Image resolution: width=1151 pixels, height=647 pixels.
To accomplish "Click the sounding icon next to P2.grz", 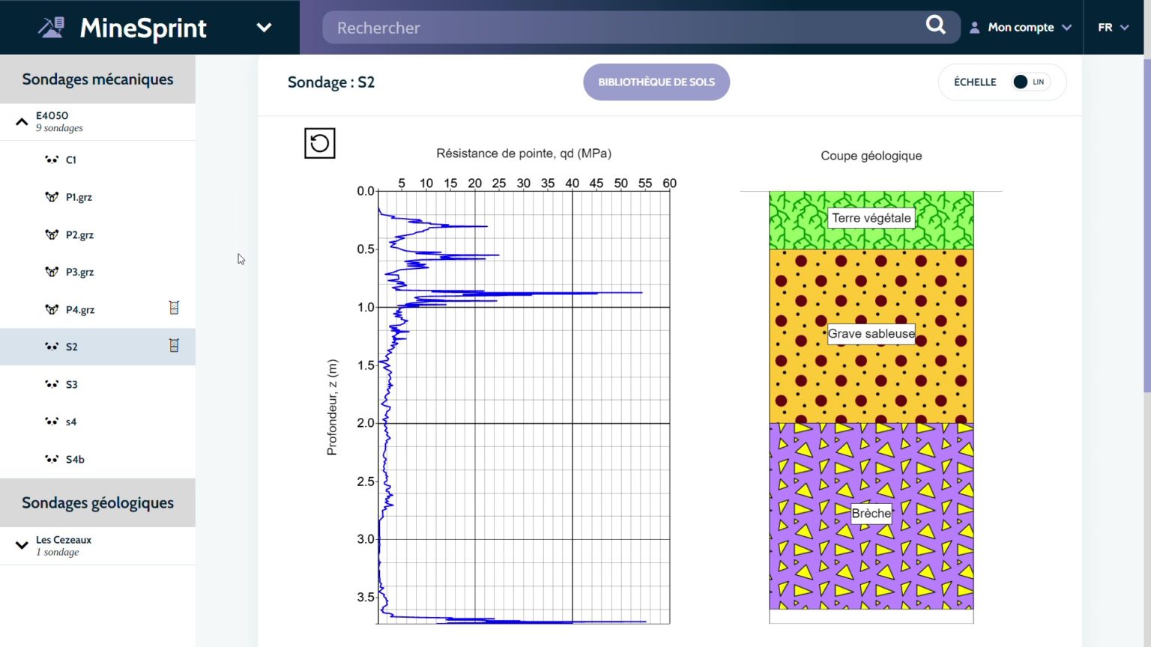I will [52, 234].
